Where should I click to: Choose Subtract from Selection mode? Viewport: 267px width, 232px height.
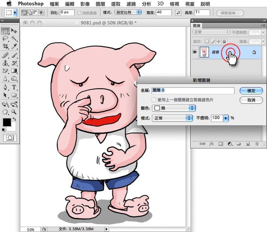(35, 13)
